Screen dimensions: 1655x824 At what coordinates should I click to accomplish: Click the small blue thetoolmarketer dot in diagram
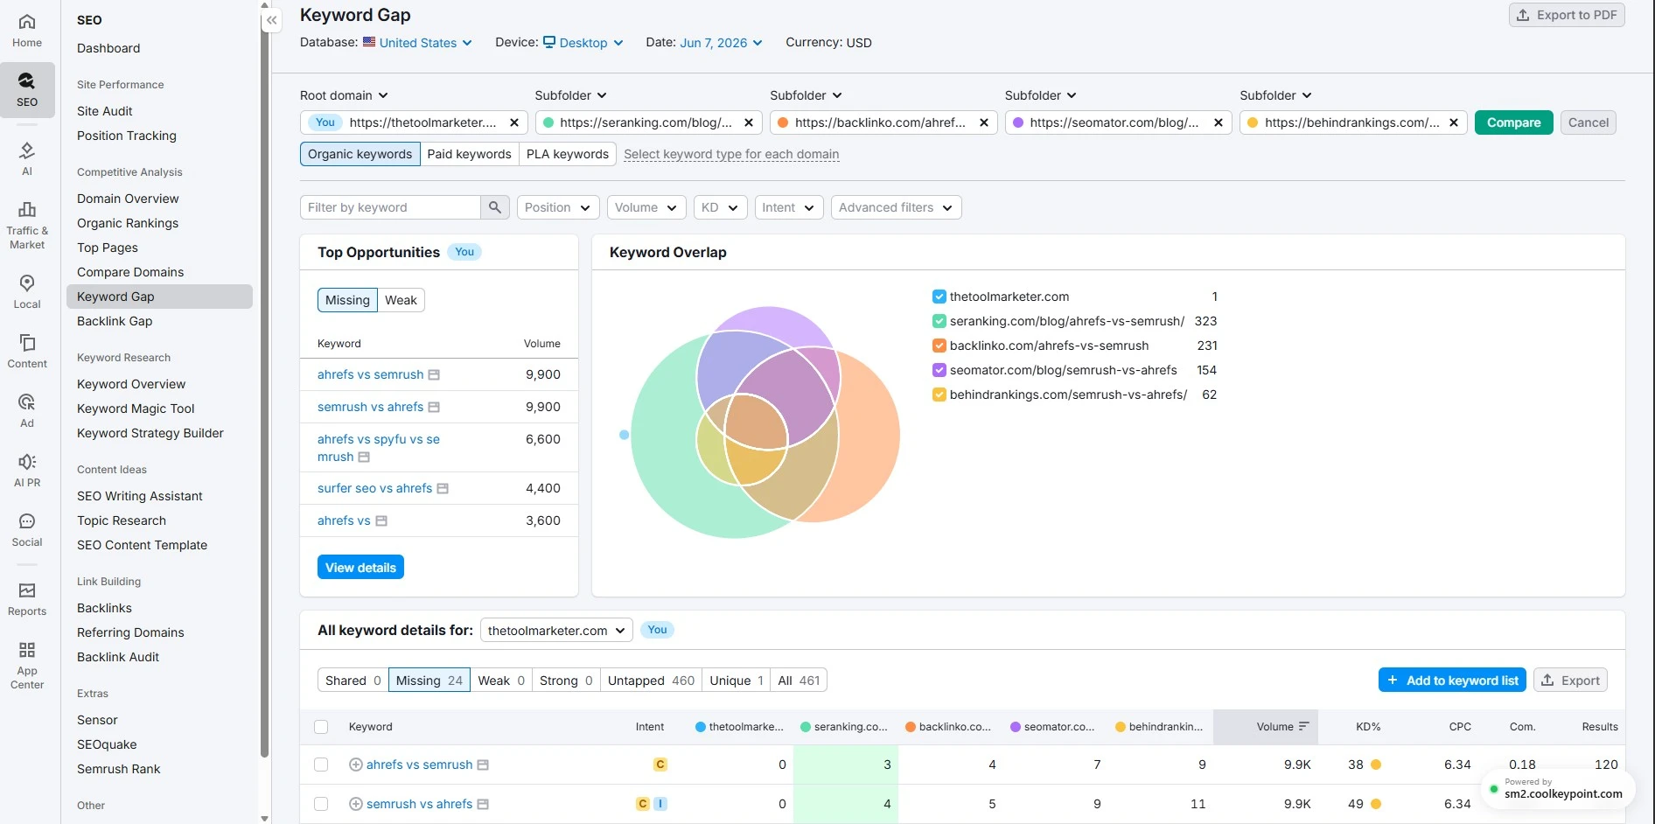coord(624,435)
